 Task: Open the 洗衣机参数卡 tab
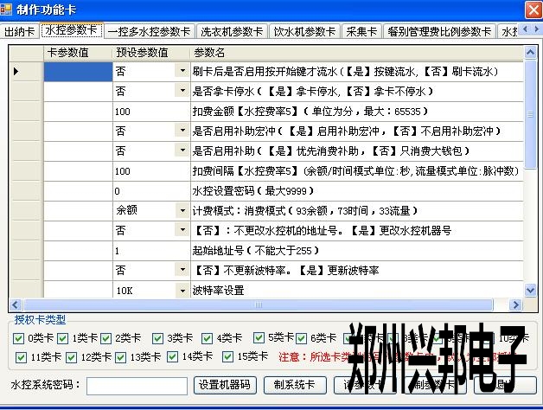pyautogui.click(x=232, y=31)
